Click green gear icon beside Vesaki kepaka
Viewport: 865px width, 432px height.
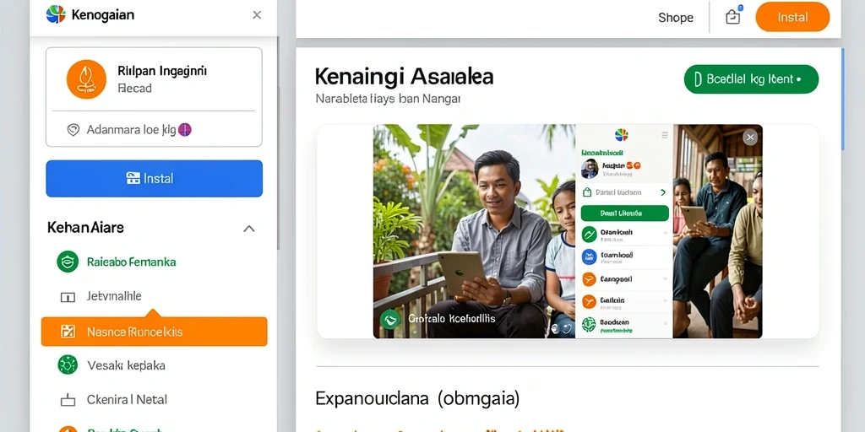(x=68, y=364)
